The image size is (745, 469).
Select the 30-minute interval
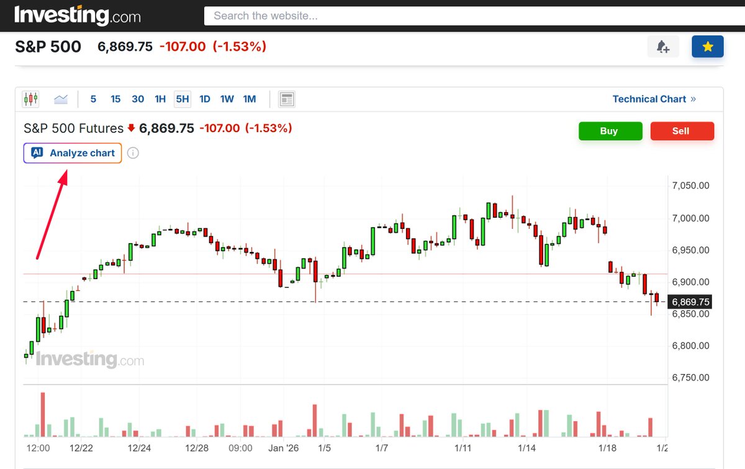tap(138, 99)
